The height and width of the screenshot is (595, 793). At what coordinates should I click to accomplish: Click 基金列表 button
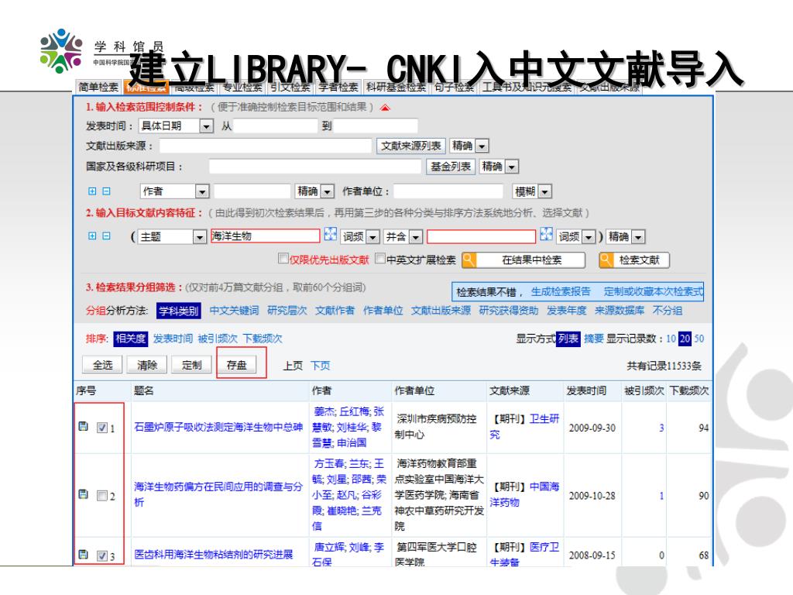click(451, 167)
